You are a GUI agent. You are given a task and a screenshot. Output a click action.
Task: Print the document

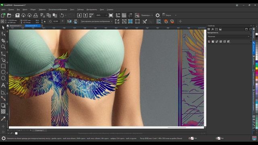point(35,15)
